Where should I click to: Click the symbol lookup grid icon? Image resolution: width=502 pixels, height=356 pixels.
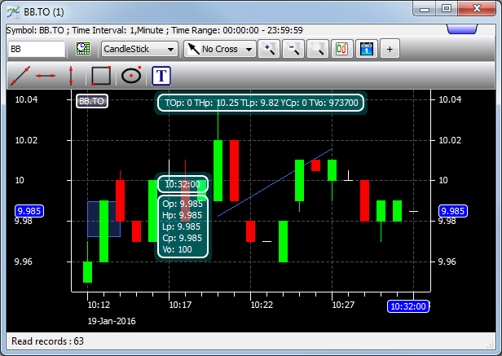click(x=82, y=49)
